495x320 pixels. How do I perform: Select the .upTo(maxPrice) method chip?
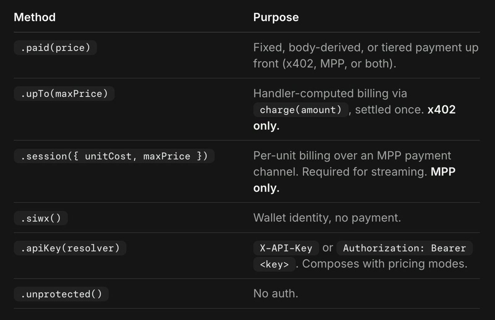click(x=64, y=94)
